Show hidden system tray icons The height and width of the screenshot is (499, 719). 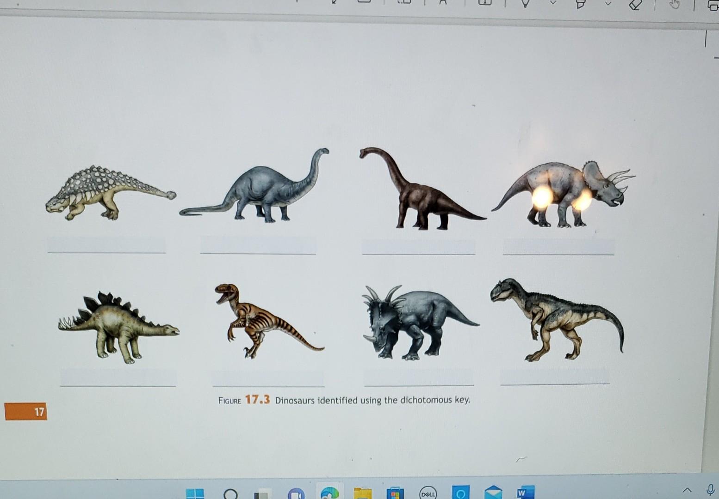pos(687,490)
